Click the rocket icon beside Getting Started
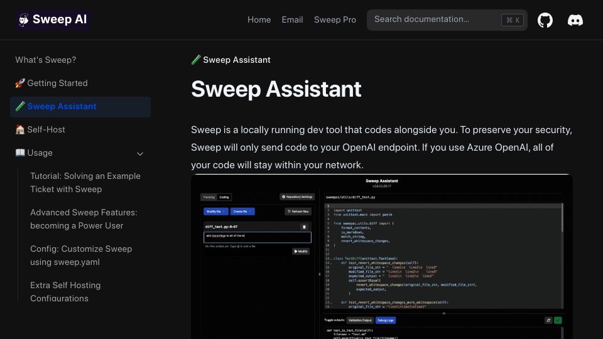This screenshot has height=339, width=603. [20, 83]
